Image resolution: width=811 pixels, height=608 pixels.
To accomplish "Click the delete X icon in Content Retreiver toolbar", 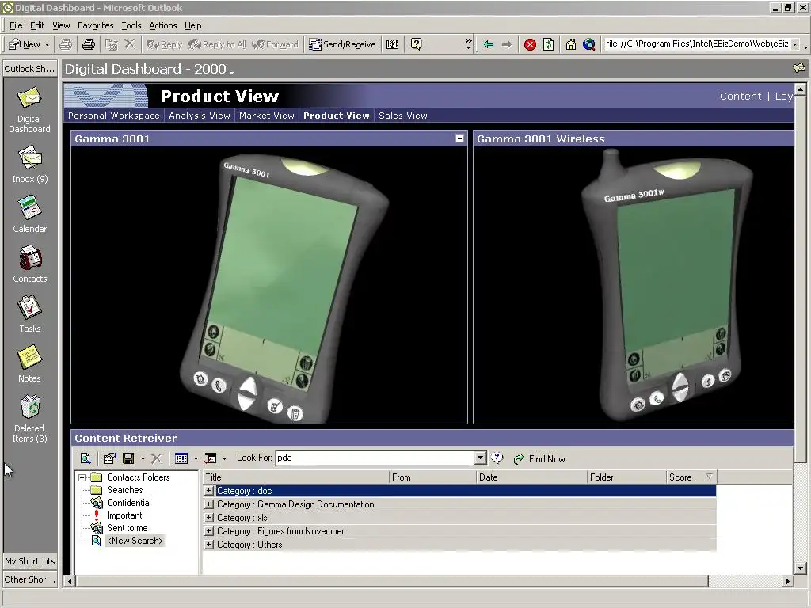I will pyautogui.click(x=156, y=458).
